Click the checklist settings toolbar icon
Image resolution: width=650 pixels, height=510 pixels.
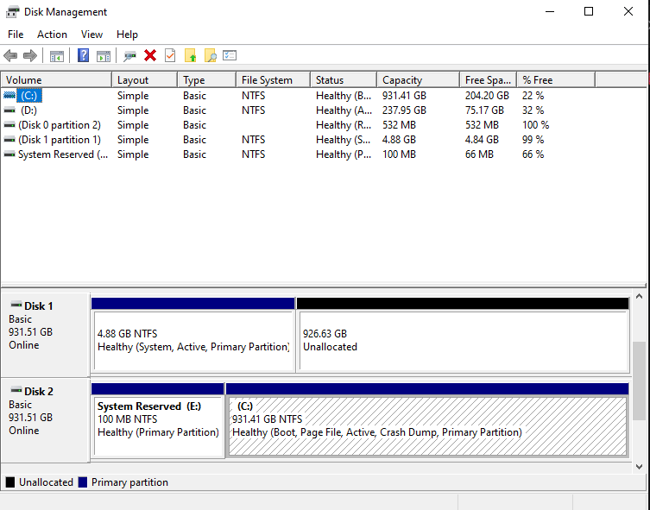pos(230,55)
